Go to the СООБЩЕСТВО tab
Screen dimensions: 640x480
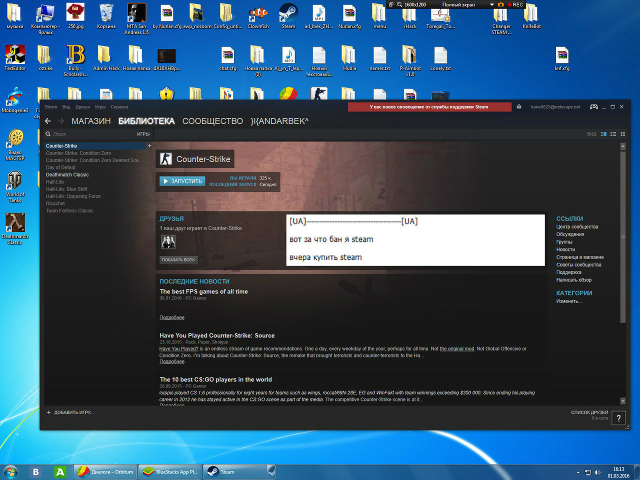click(x=212, y=121)
